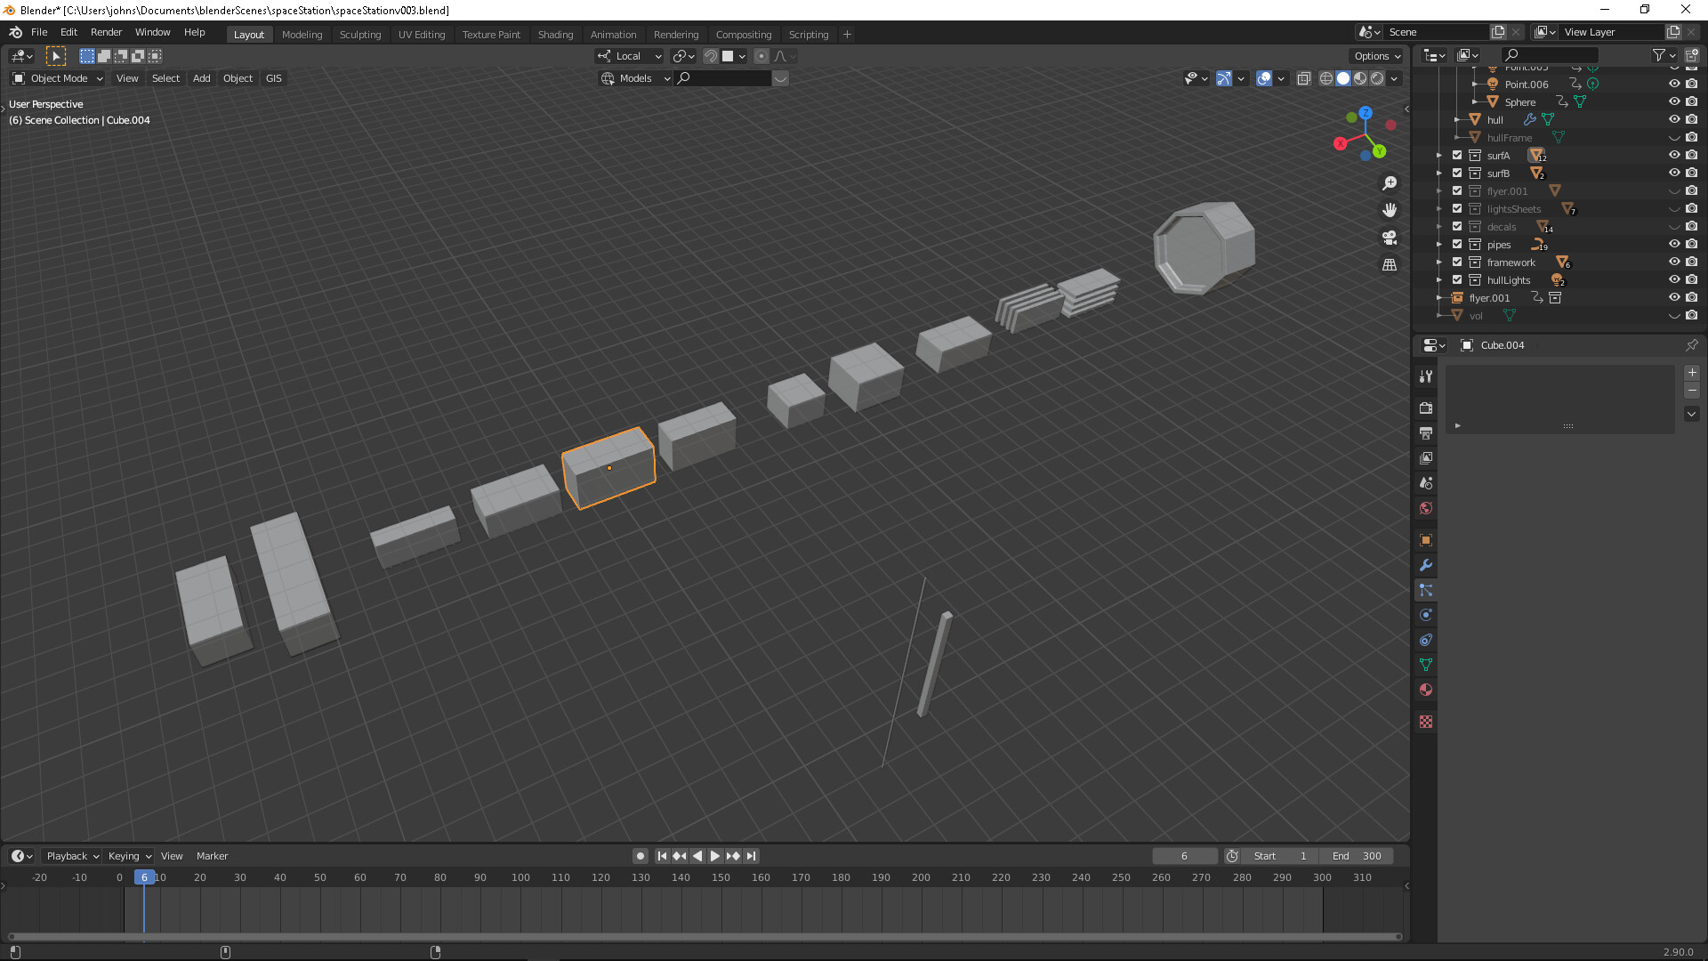Play animation forward

[715, 856]
